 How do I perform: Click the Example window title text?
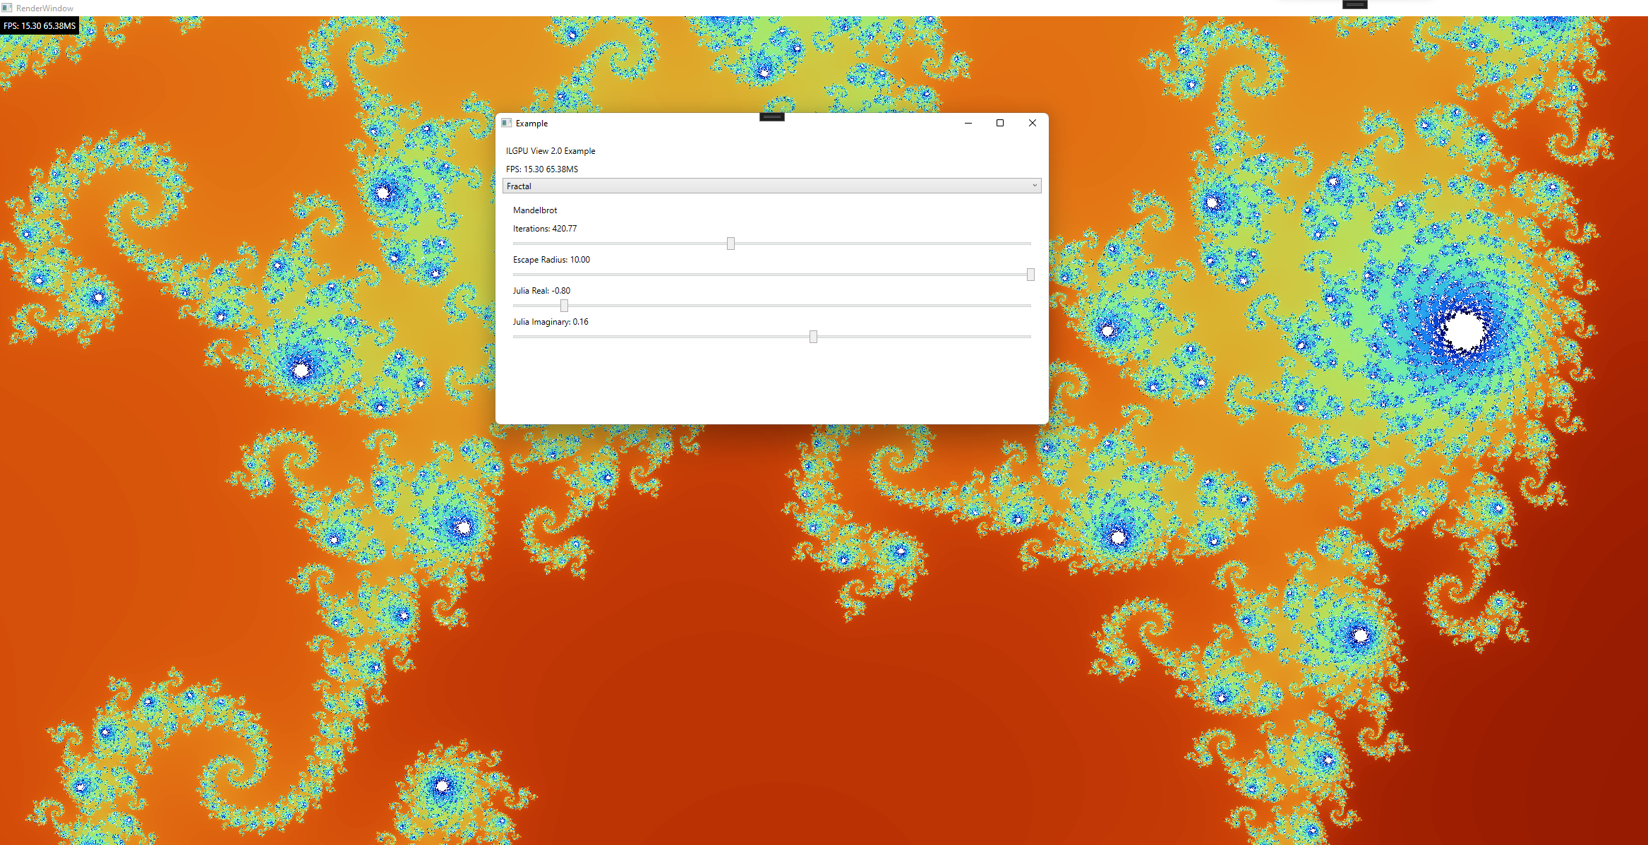(x=531, y=124)
